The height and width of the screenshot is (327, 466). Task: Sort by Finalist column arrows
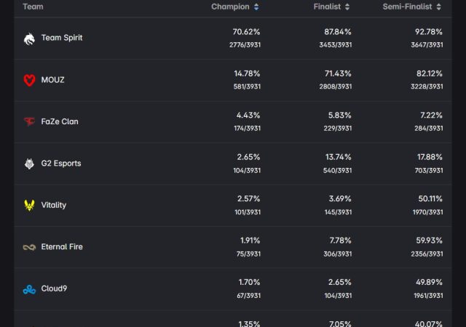coord(347,7)
